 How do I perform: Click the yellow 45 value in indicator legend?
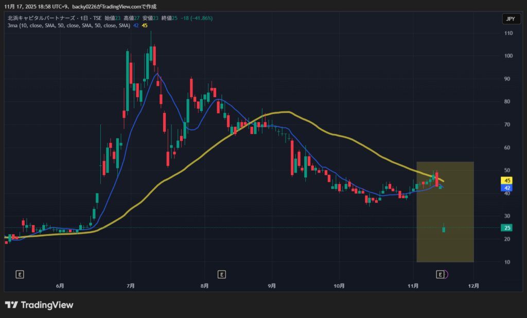pyautogui.click(x=145, y=25)
